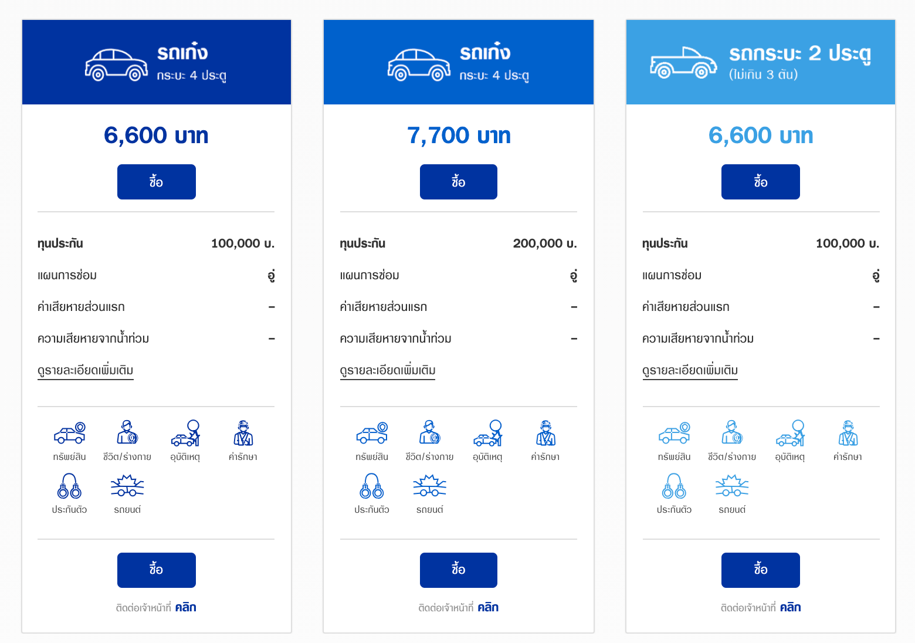
Task: Click the รถกระบะ 2 ประตู header title
Action: 800,54
